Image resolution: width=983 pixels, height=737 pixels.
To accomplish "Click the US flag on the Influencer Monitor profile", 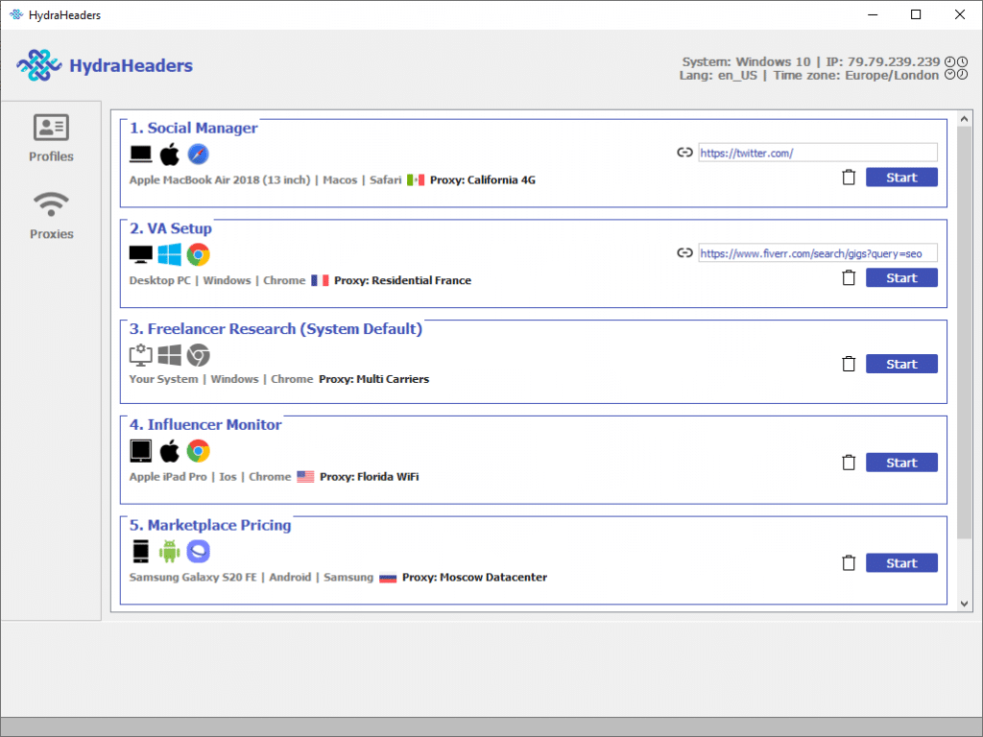I will 305,476.
